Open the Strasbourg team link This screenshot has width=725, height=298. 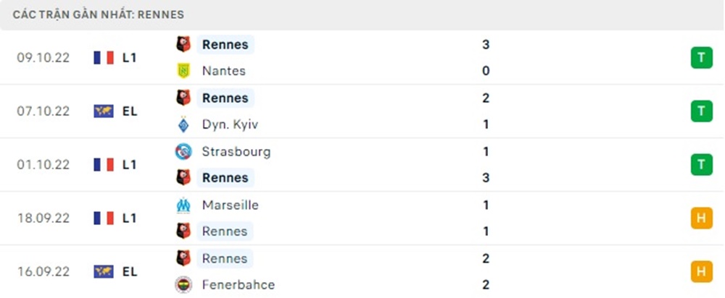pos(236,152)
